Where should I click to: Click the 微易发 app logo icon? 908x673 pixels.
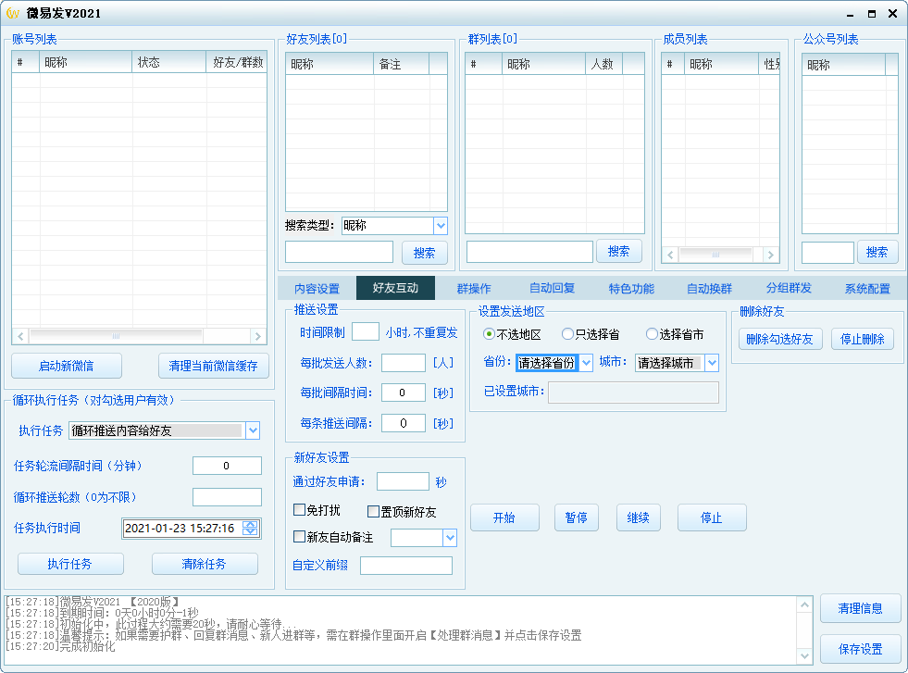click(13, 13)
